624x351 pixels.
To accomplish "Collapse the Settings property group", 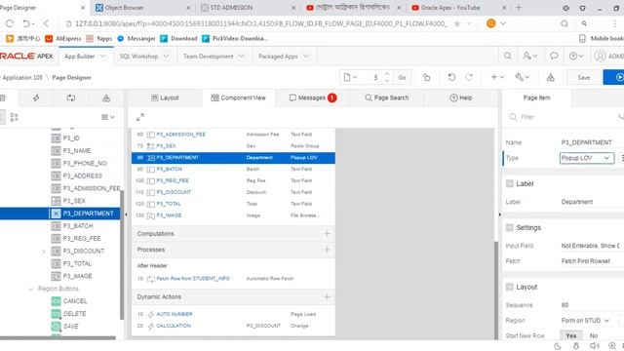I will click(509, 227).
